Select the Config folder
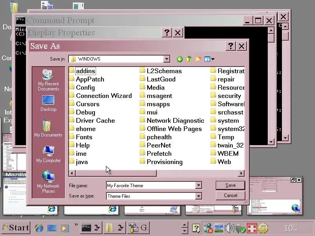The image size is (315, 236). click(82, 87)
